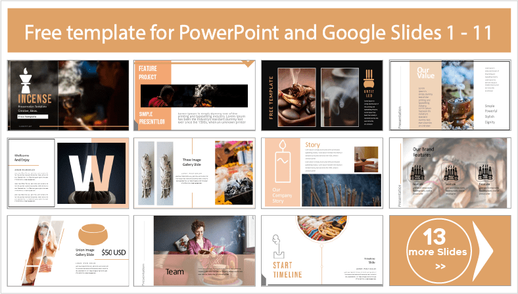
Task: Click the 'Story' heading text
Action: pyautogui.click(x=312, y=145)
